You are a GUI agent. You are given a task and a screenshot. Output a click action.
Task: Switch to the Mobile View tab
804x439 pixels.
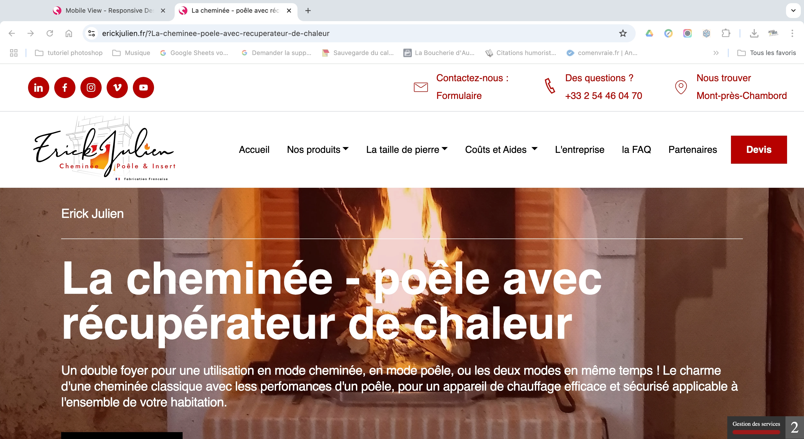pos(109,11)
